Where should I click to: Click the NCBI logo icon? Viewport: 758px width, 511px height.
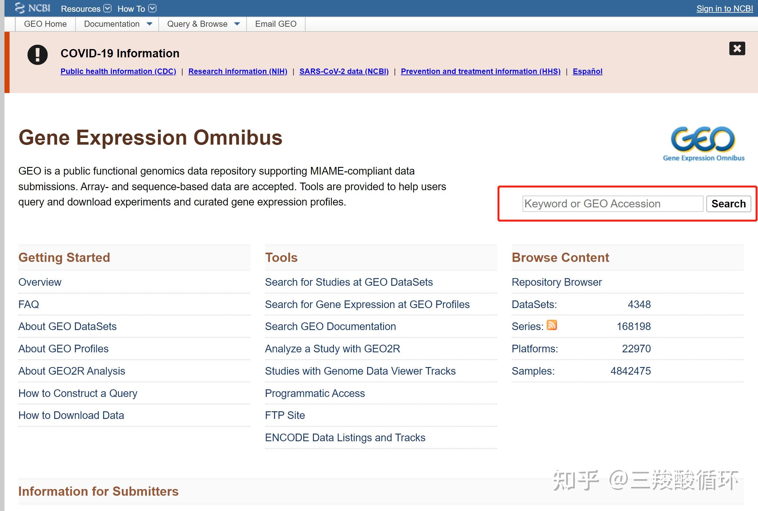pos(32,8)
